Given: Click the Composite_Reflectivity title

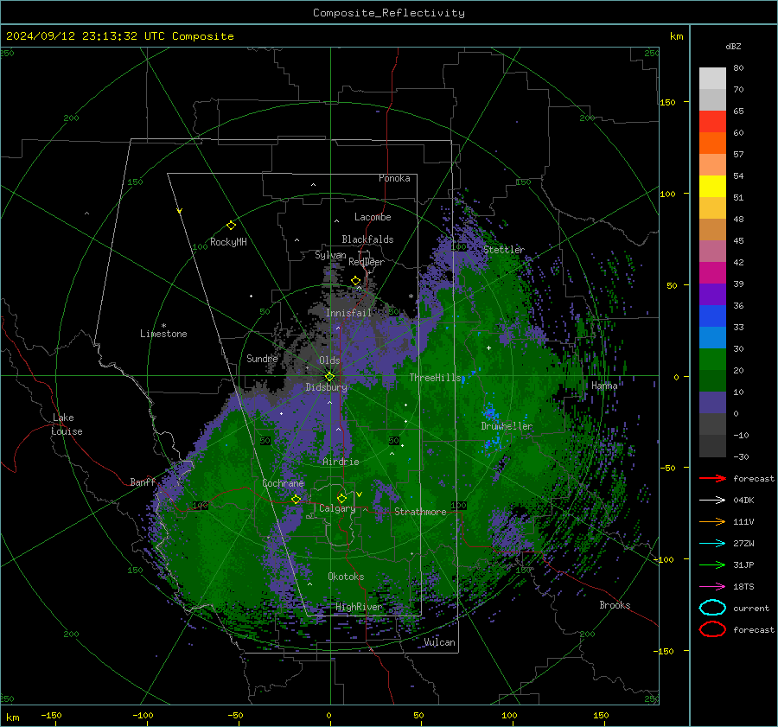Looking at the screenshot, I should (389, 13).
